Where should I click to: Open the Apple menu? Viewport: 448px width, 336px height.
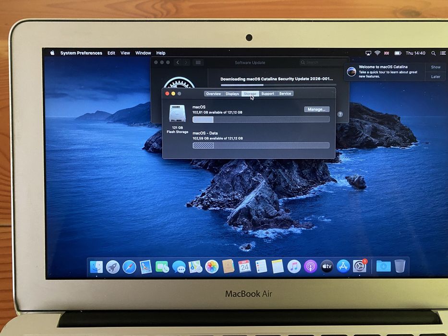[52, 53]
